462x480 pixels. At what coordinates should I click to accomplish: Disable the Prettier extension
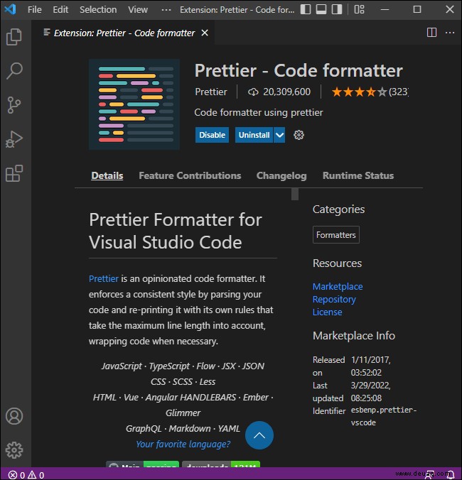(x=212, y=135)
